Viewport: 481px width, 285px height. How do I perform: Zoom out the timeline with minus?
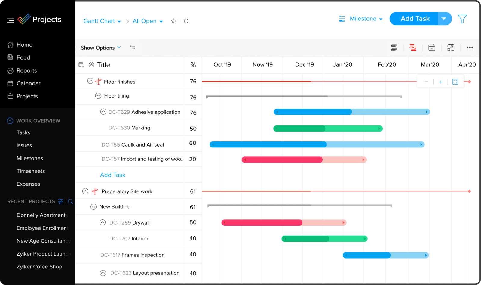426,82
